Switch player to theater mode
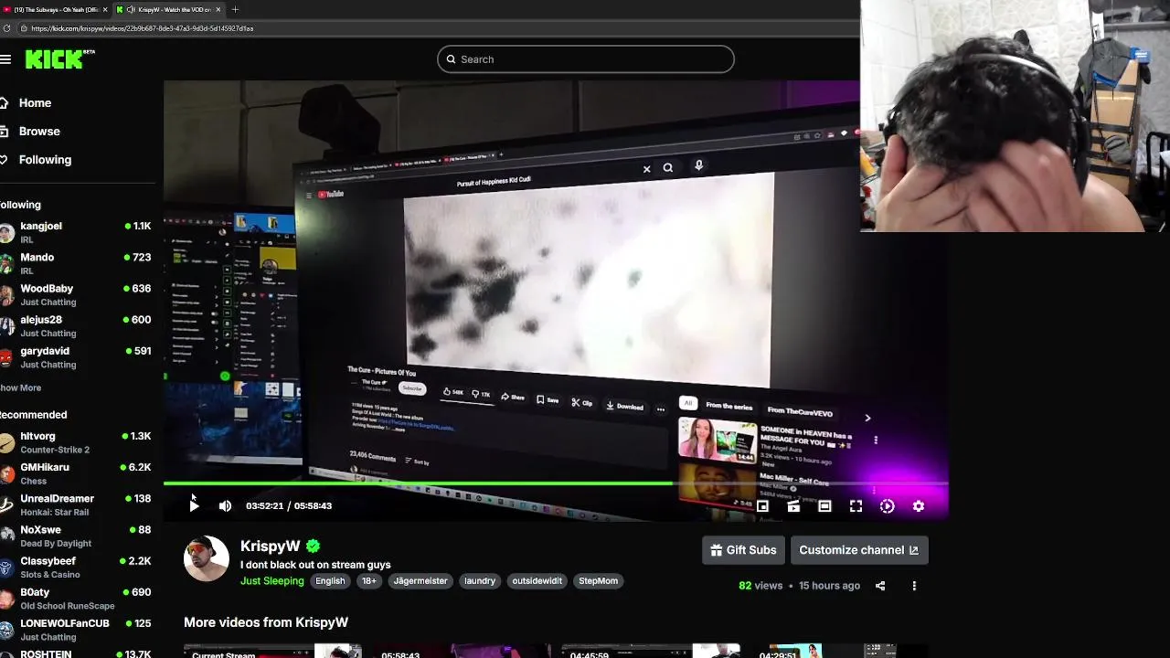Screen dimensions: 1170x658 [x=824, y=505]
